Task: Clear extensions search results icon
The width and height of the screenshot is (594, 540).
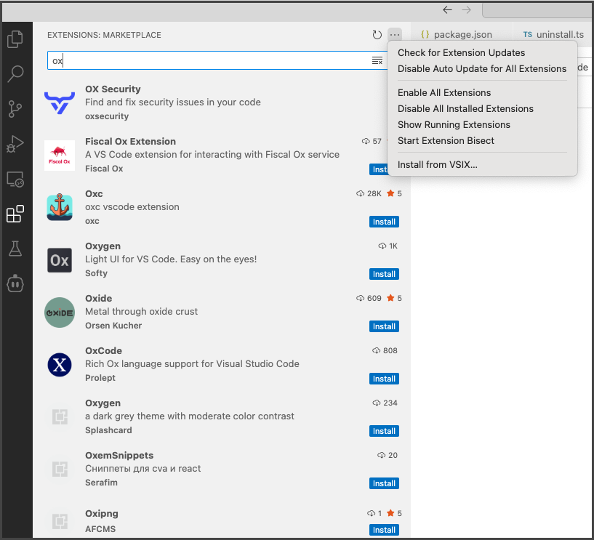Action: [x=377, y=60]
